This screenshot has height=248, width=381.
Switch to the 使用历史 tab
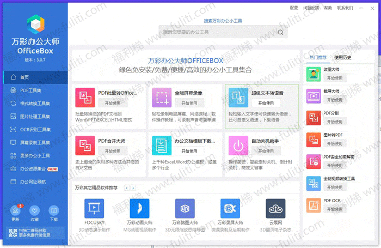[x=343, y=57]
